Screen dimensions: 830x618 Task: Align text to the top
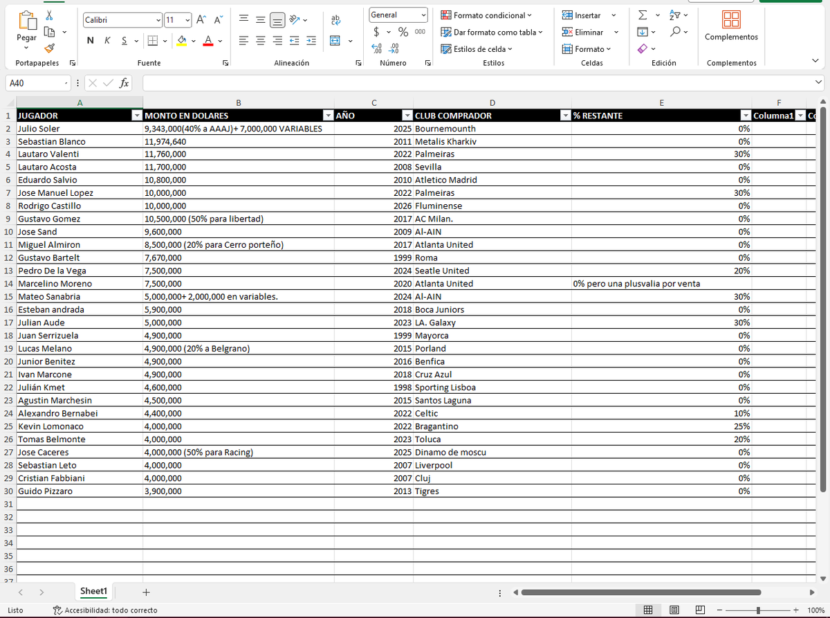pos(245,20)
